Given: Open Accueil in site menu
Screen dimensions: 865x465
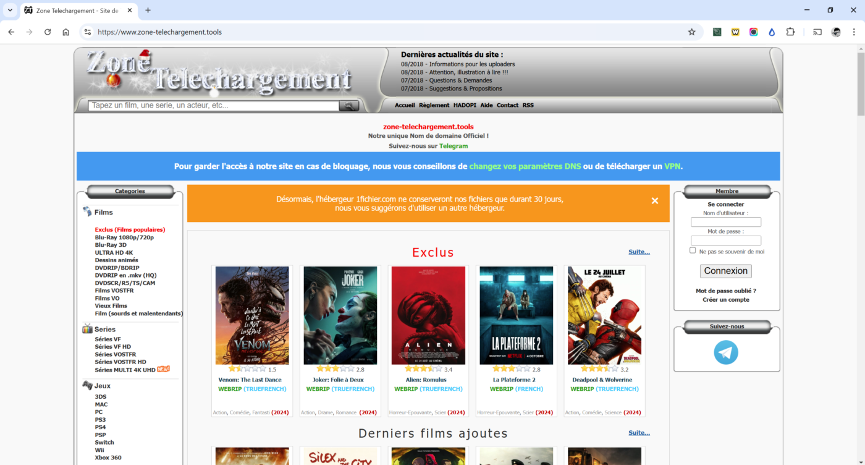Looking at the screenshot, I should click(x=405, y=105).
